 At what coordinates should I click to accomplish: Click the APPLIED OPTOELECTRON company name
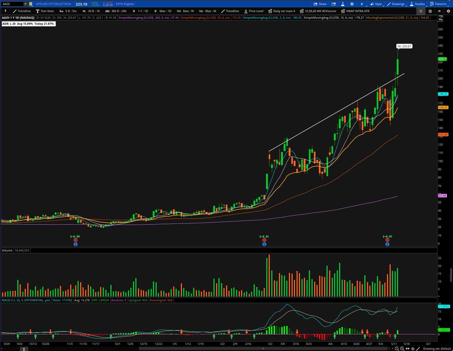coord(53,4)
